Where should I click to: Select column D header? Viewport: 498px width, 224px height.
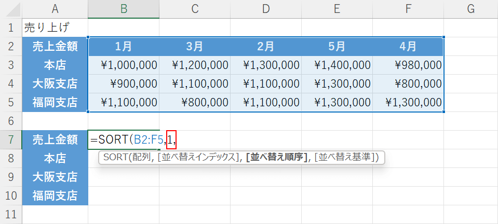click(x=266, y=9)
